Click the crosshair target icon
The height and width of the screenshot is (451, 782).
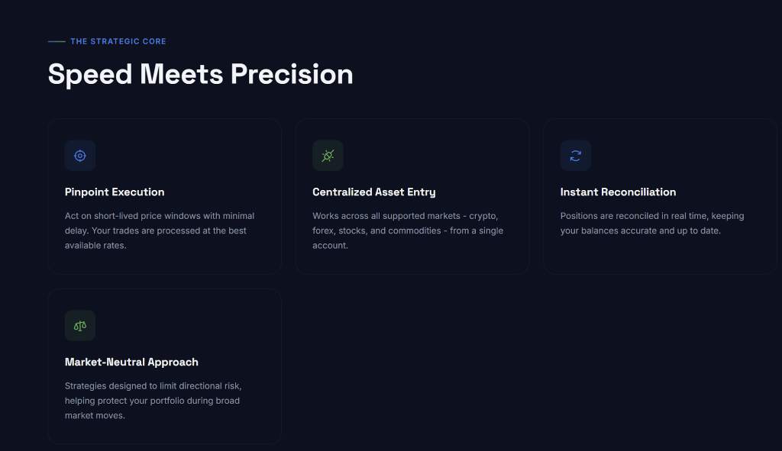pos(79,156)
